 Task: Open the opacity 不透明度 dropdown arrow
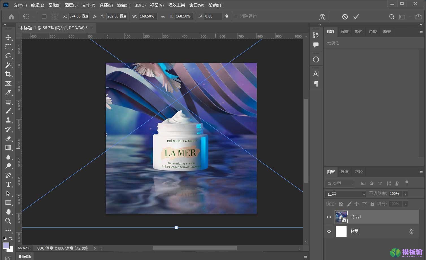pos(405,194)
